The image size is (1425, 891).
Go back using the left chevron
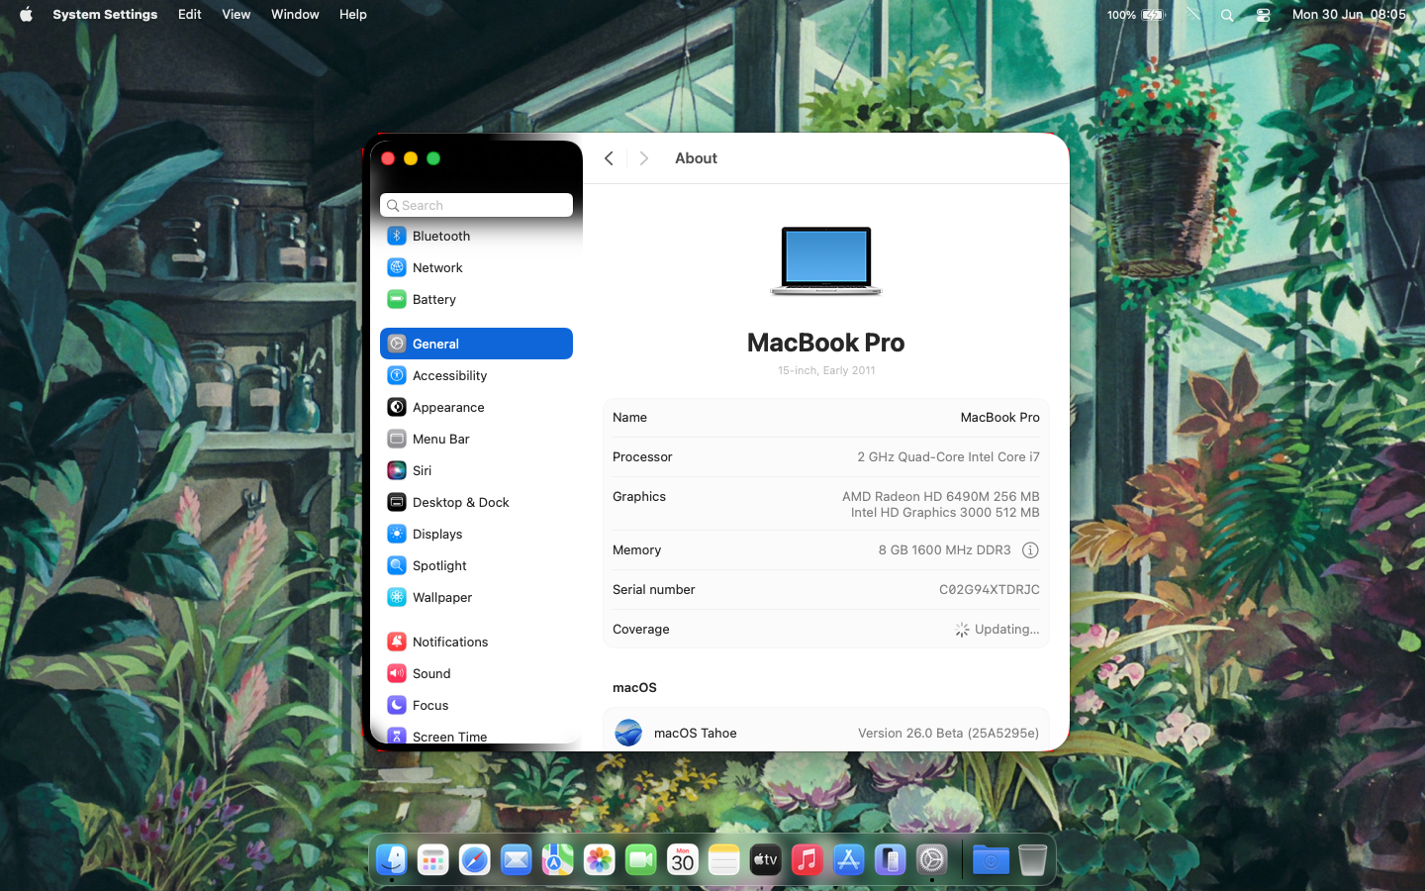[x=610, y=158]
